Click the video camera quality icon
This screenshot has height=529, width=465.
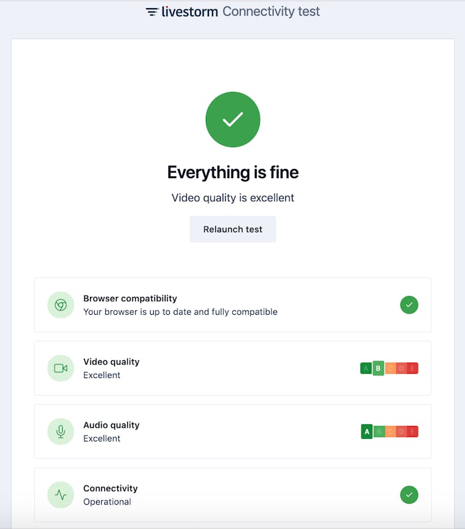pos(61,368)
